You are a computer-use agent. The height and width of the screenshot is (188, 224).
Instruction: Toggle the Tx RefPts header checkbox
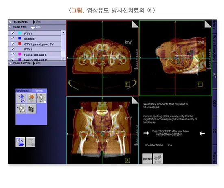[x=10, y=22]
